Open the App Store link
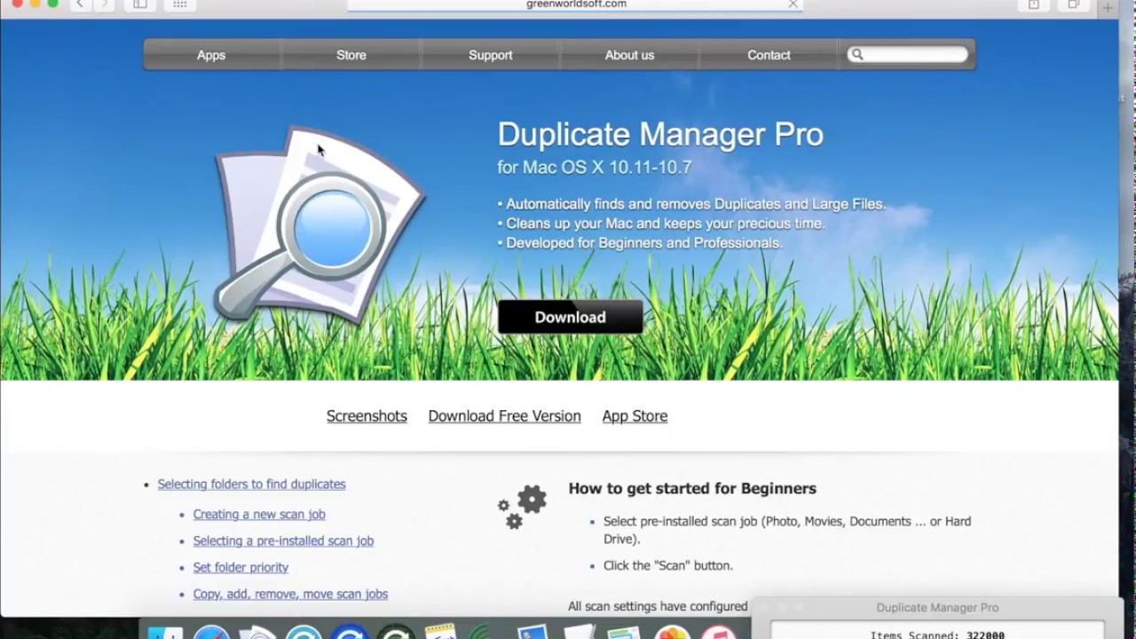 (635, 416)
